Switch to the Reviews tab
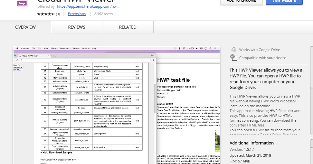This screenshot has height=164, width=313. (x=77, y=27)
